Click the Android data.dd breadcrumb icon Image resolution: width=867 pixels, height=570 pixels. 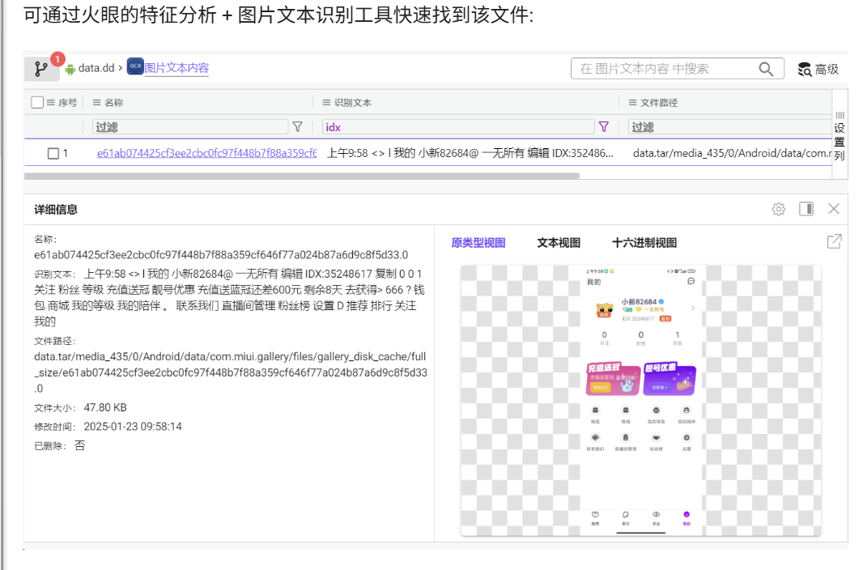pyautogui.click(x=70, y=69)
